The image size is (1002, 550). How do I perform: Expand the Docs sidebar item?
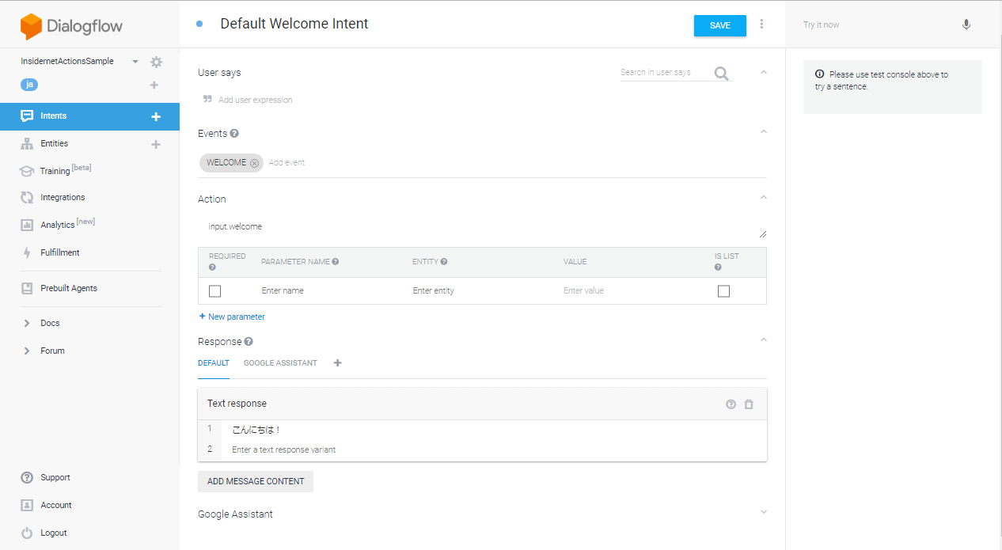(x=27, y=323)
